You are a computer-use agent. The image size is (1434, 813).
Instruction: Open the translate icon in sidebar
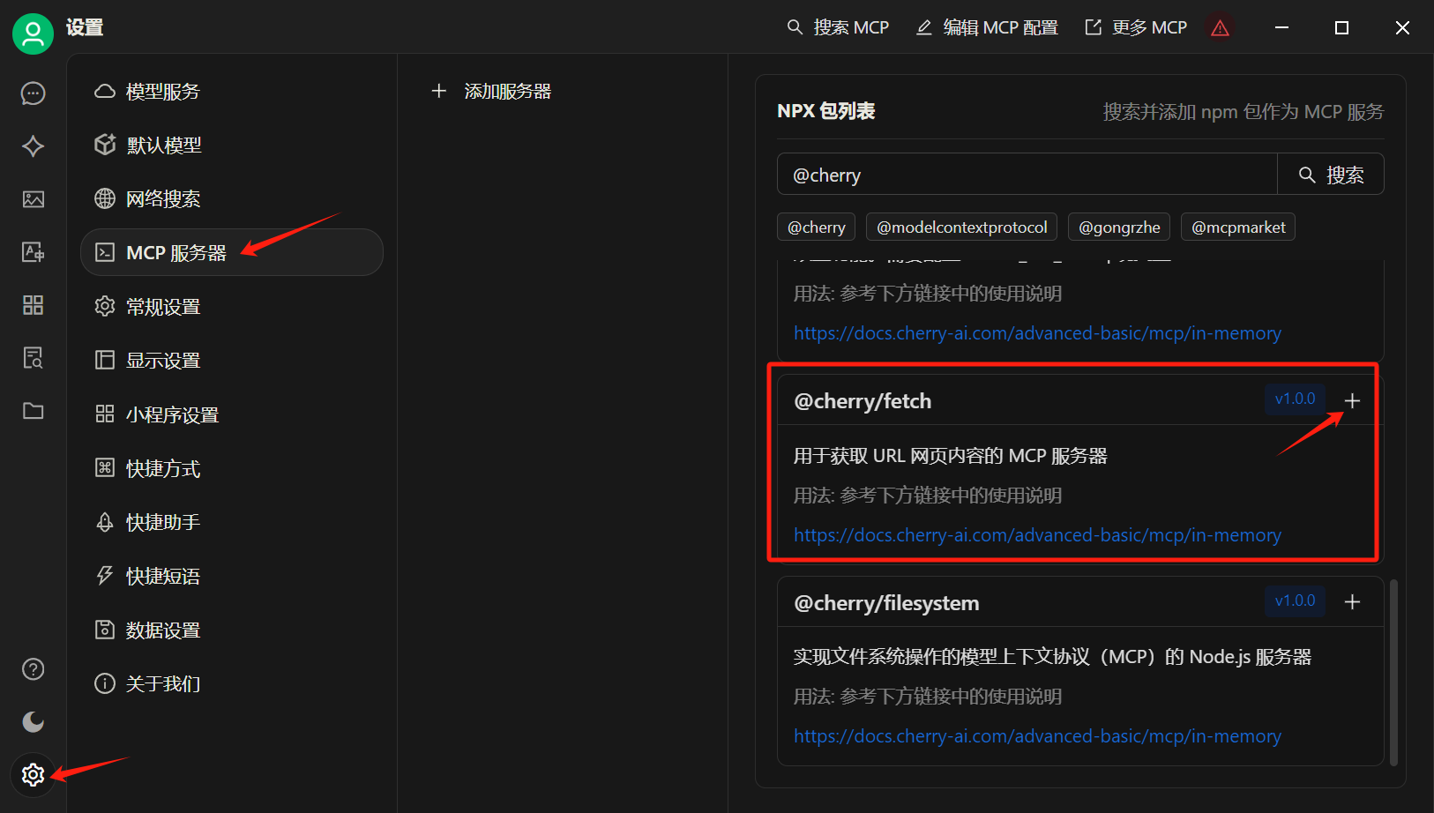[33, 252]
